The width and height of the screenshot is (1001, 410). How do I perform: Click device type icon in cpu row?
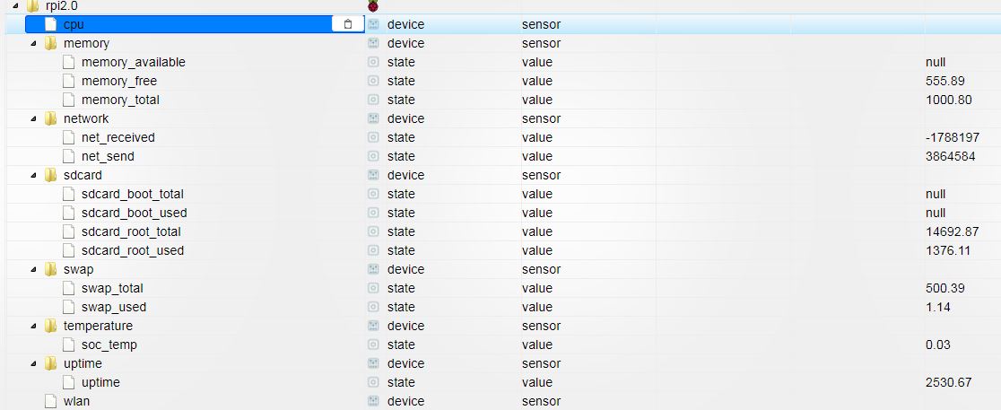[x=373, y=24]
